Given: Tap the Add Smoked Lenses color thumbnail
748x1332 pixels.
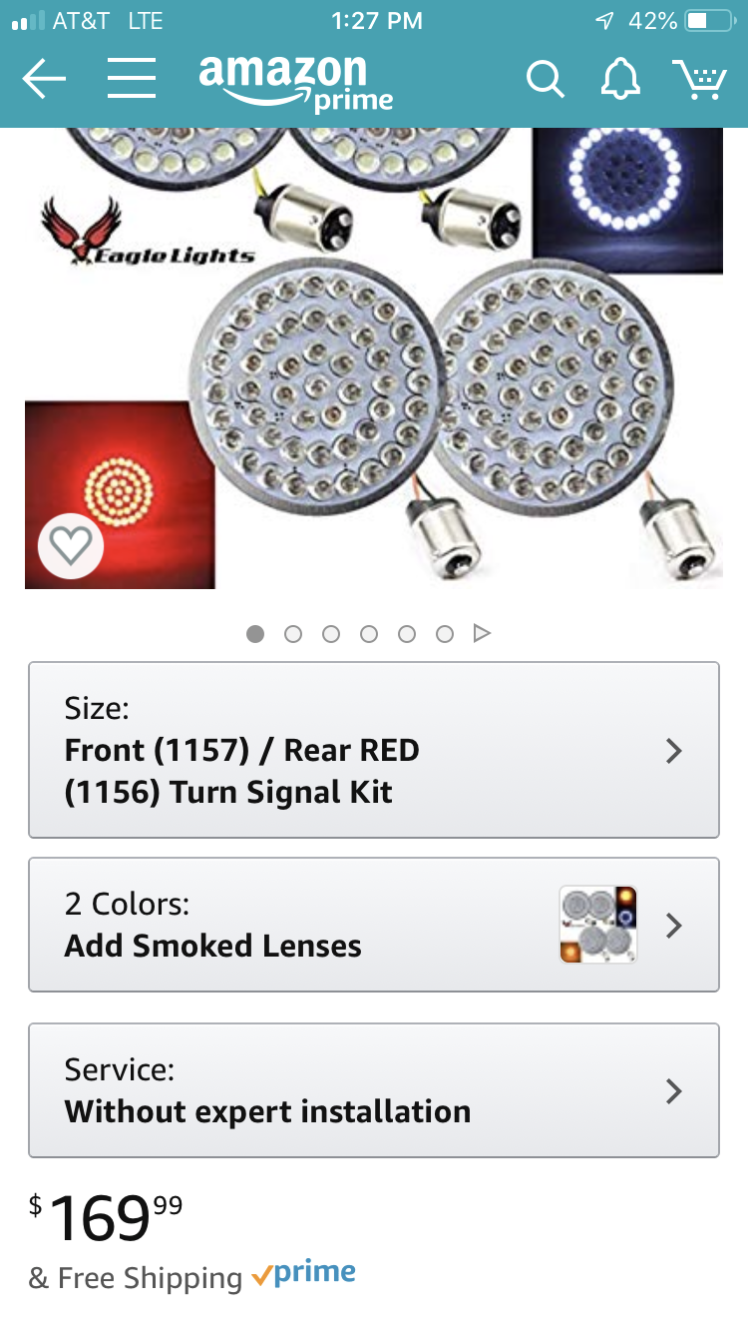Looking at the screenshot, I should click(x=598, y=925).
